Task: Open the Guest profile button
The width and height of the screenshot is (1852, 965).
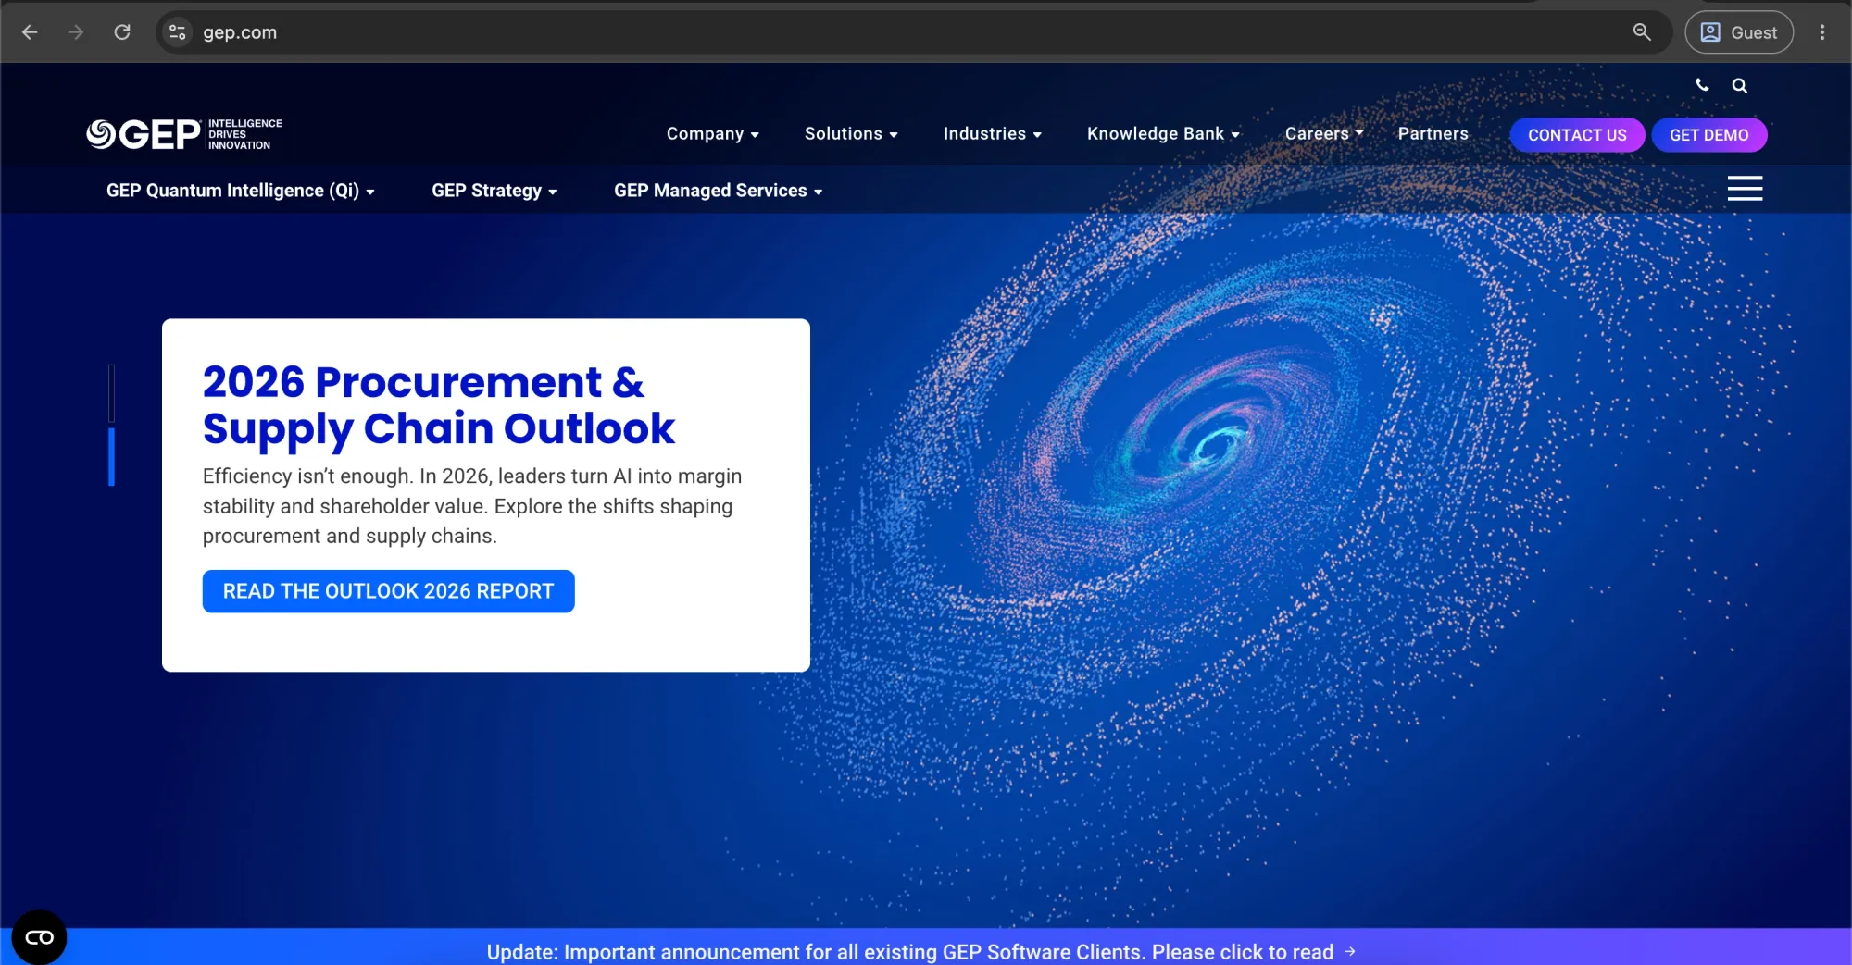Action: pyautogui.click(x=1739, y=32)
